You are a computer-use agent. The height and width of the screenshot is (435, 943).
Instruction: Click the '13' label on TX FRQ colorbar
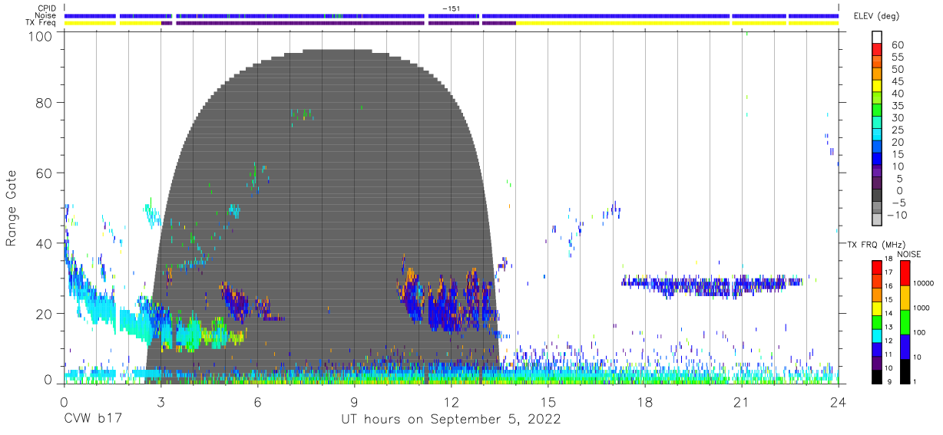(x=888, y=328)
